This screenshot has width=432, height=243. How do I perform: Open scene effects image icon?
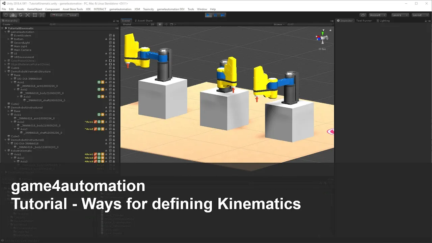pos(172,24)
